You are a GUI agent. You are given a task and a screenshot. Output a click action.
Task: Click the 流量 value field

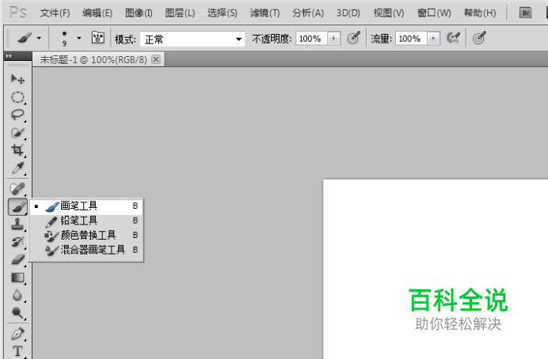coord(411,39)
